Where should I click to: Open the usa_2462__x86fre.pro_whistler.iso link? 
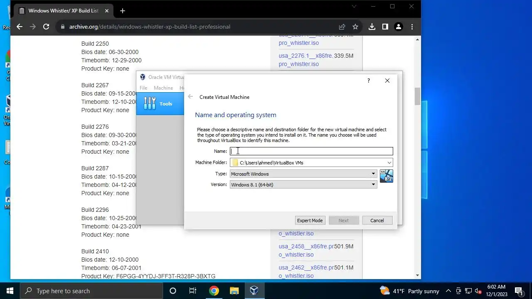point(306,272)
